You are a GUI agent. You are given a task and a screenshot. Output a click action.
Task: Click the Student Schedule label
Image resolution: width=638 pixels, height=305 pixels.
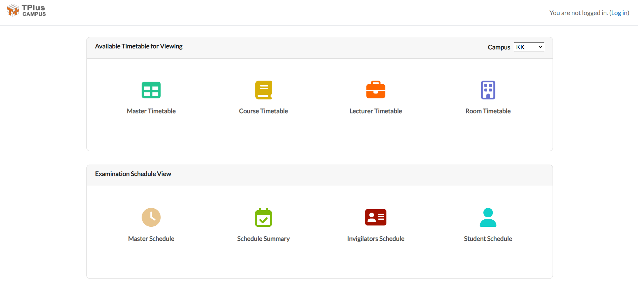[x=488, y=238]
